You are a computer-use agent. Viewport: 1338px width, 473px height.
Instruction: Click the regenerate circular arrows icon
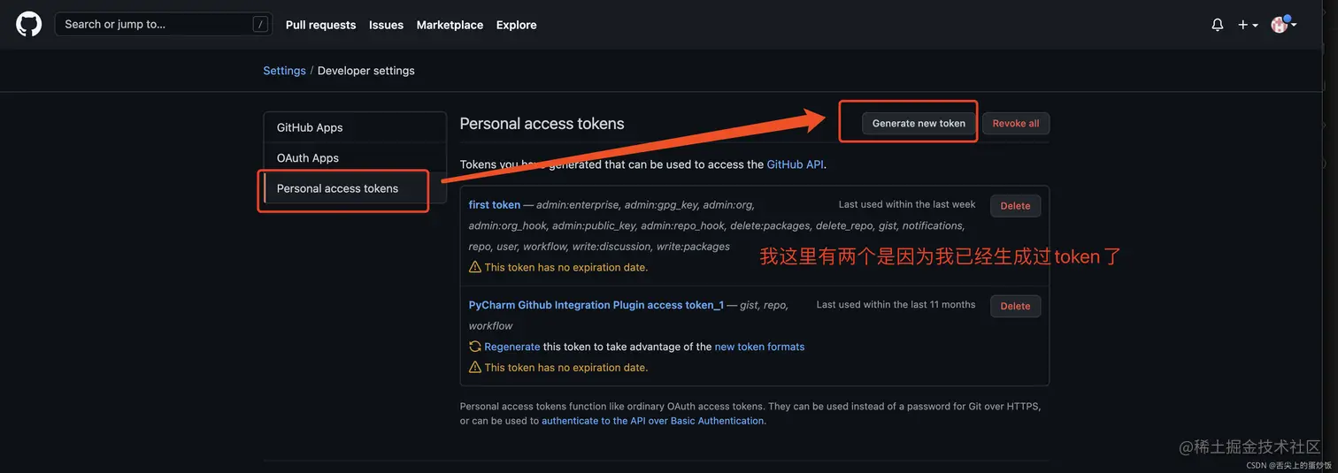[475, 347]
